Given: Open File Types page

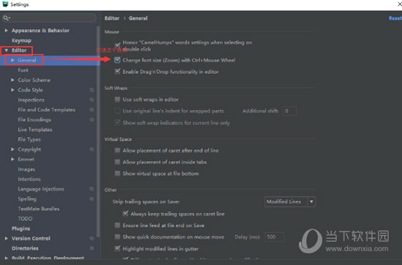Looking at the screenshot, I should click(x=29, y=139).
